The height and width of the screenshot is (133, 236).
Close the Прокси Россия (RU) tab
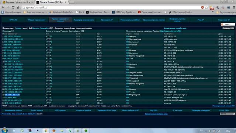pos(66,2)
